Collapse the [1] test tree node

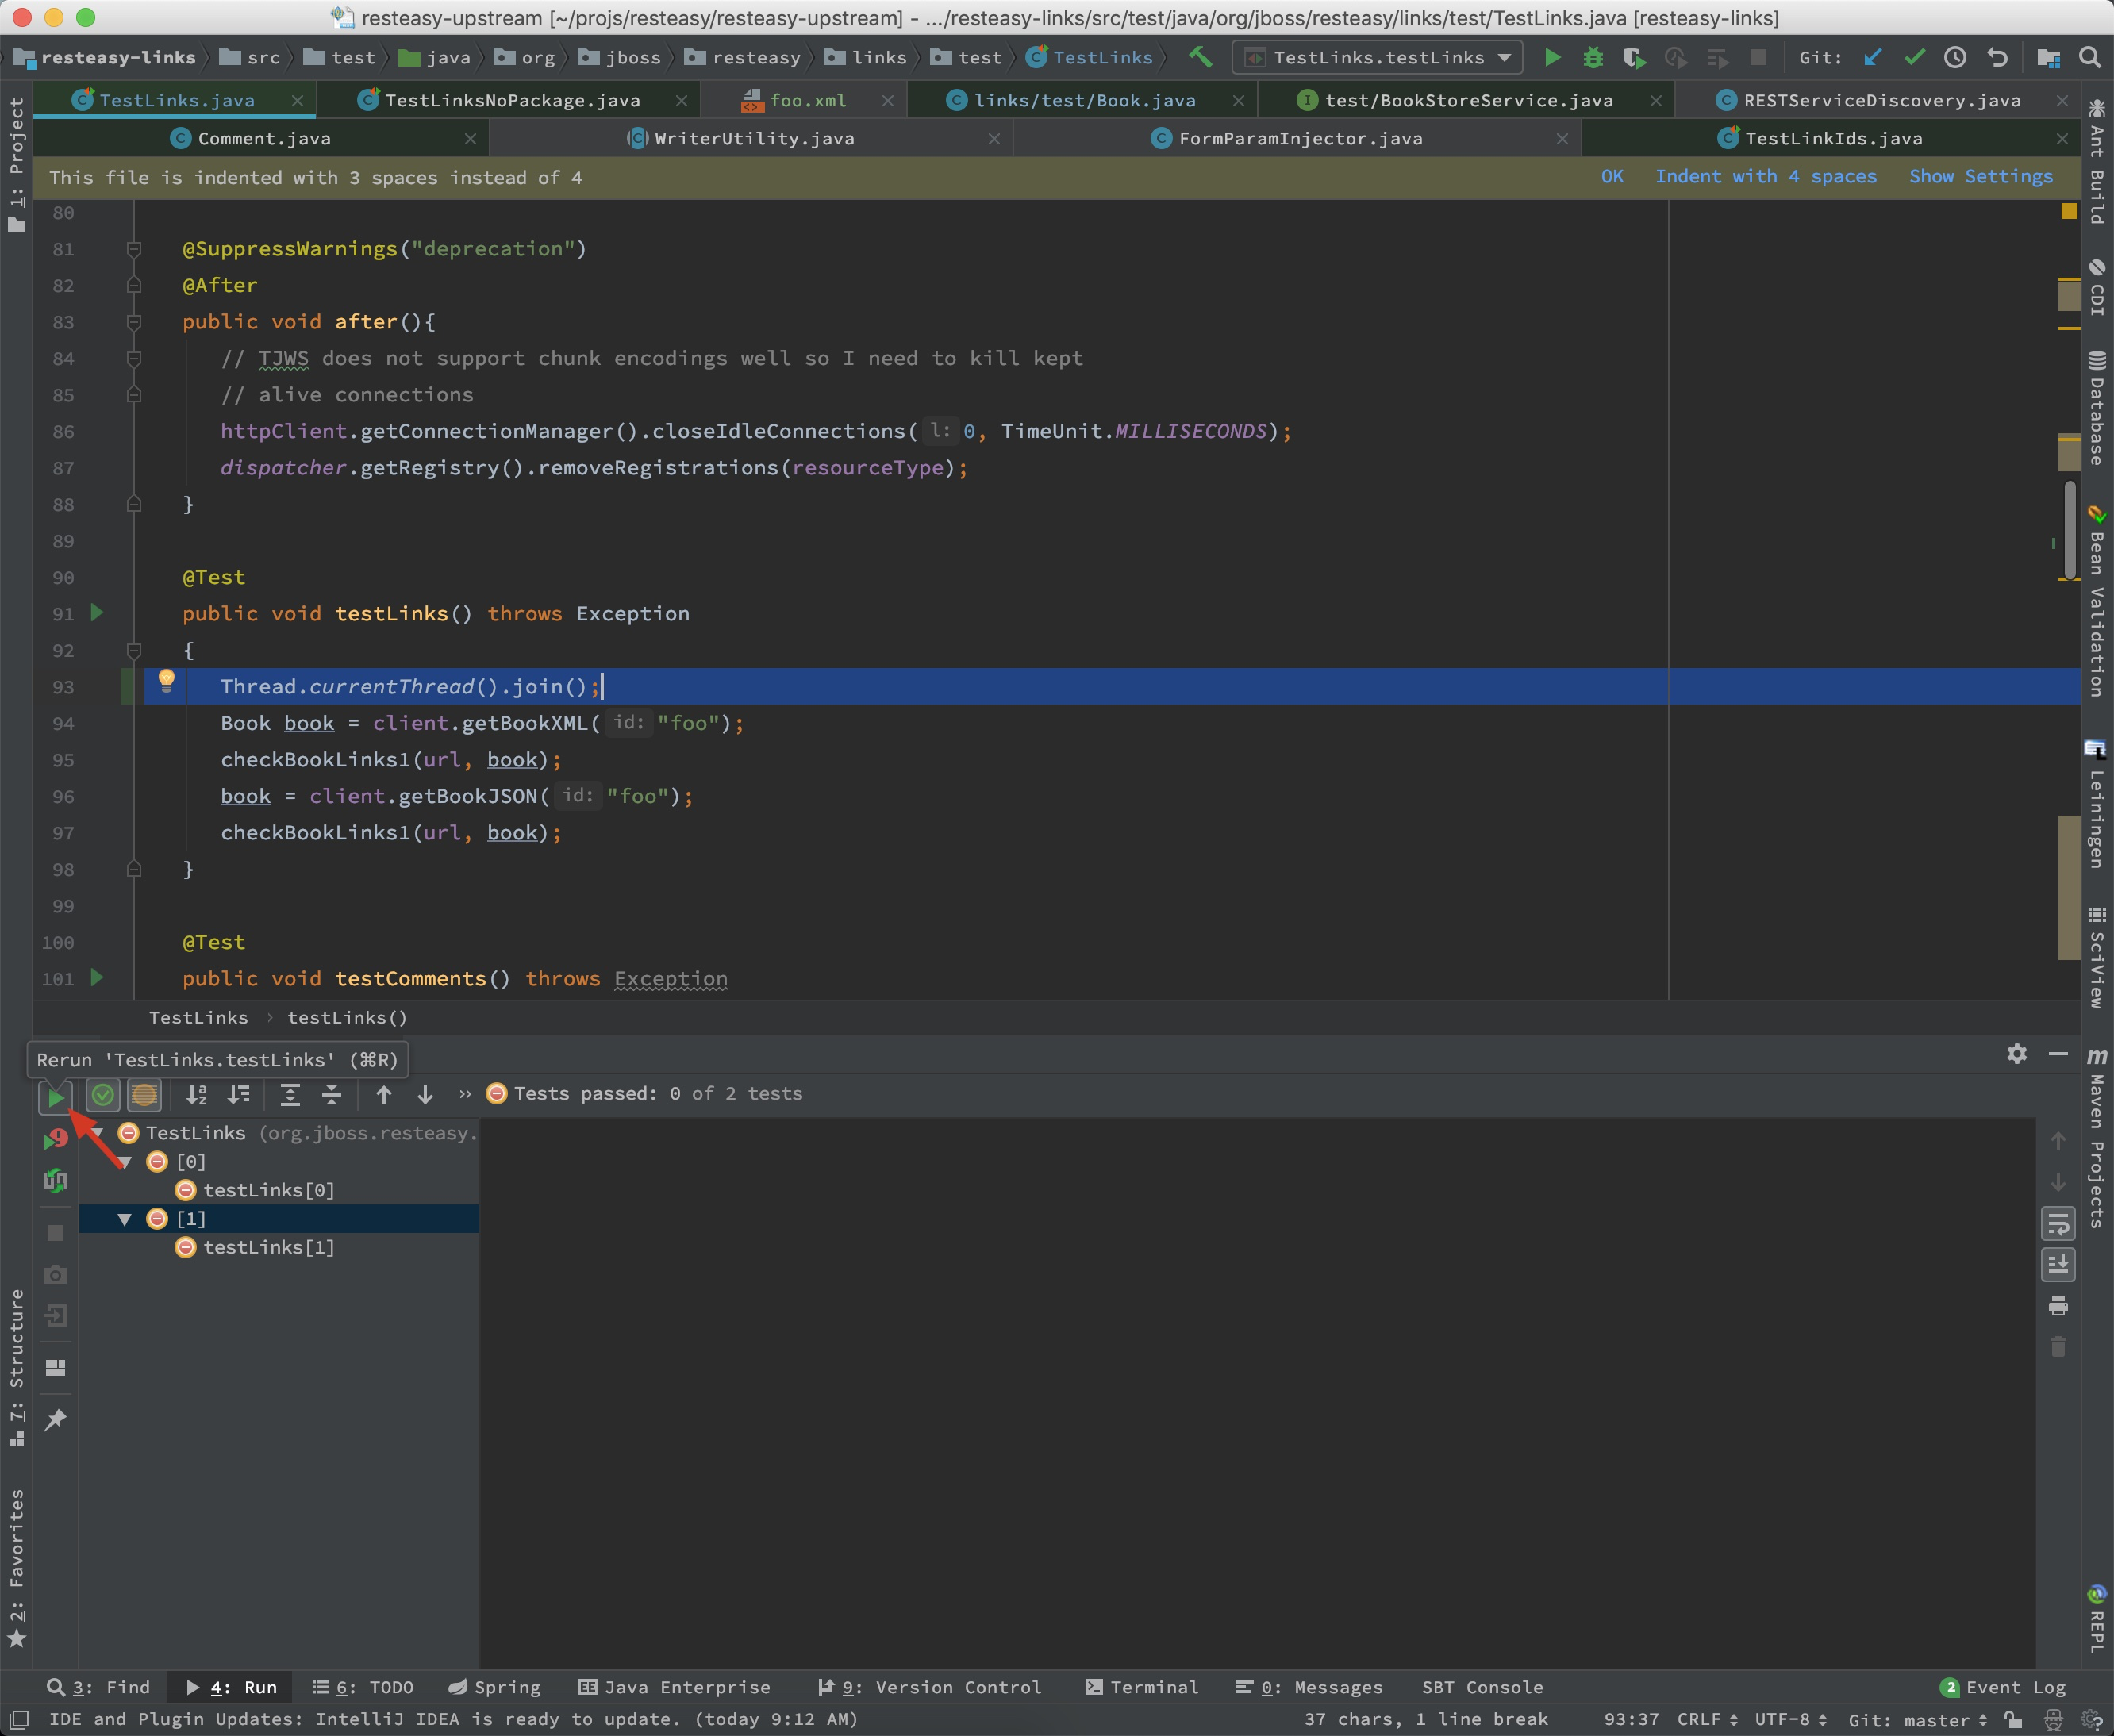pyautogui.click(x=125, y=1219)
